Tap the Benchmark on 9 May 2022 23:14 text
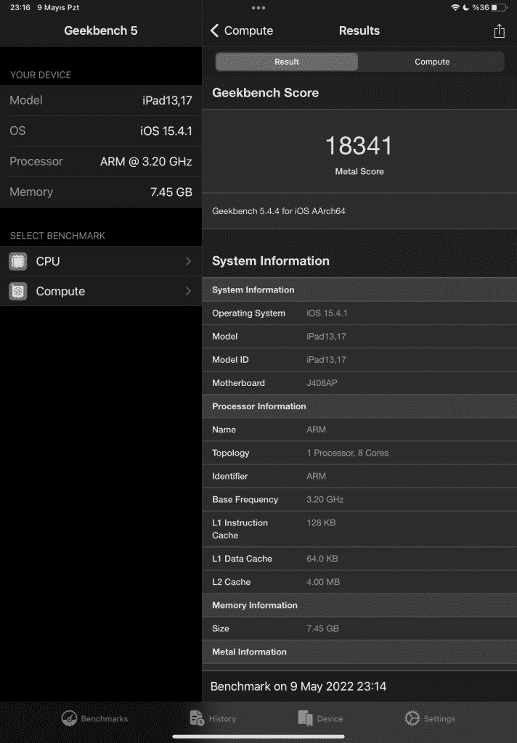517x743 pixels. pos(298,686)
